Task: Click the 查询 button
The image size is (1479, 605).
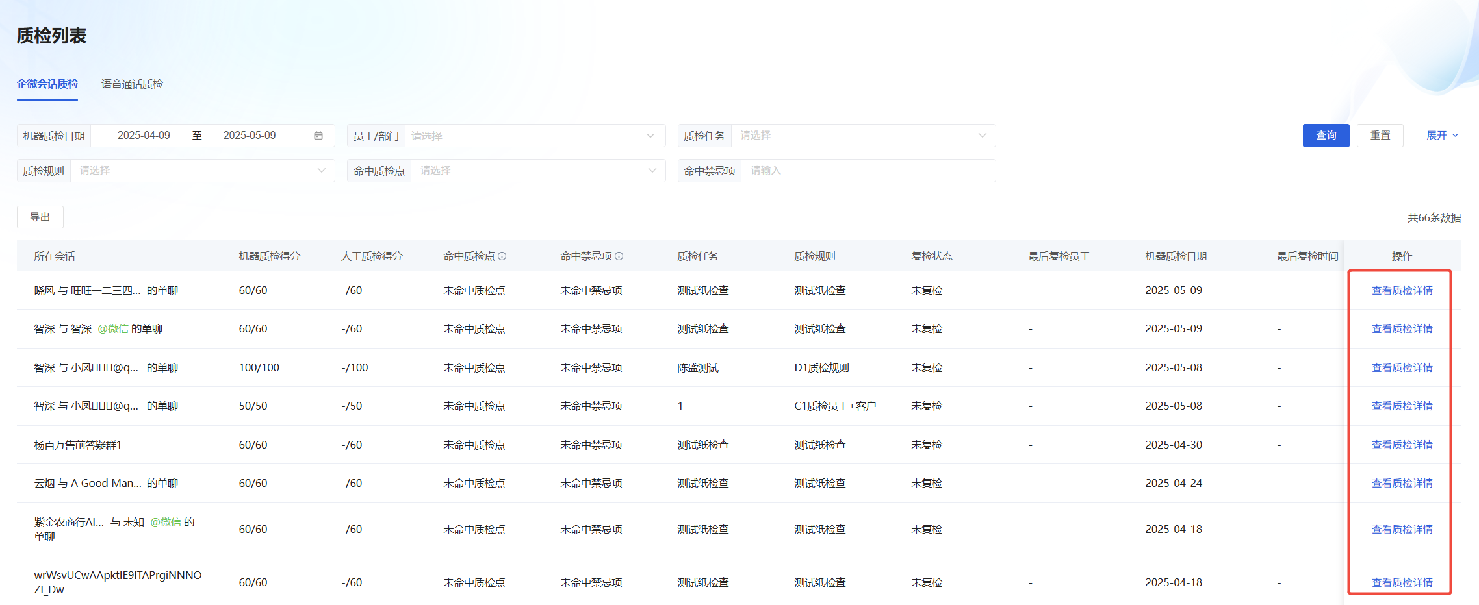Action: 1326,136
